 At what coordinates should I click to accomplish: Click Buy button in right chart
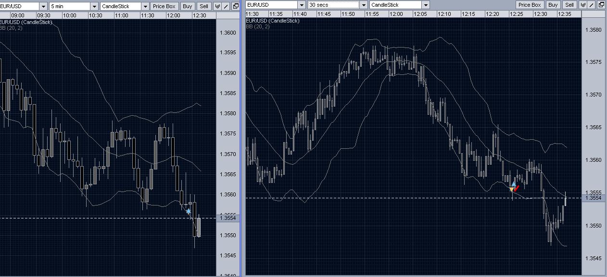point(553,5)
